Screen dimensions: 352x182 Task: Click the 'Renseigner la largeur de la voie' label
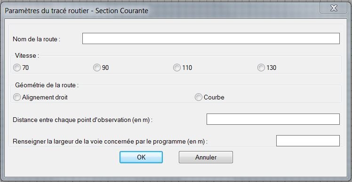[x=110, y=142]
